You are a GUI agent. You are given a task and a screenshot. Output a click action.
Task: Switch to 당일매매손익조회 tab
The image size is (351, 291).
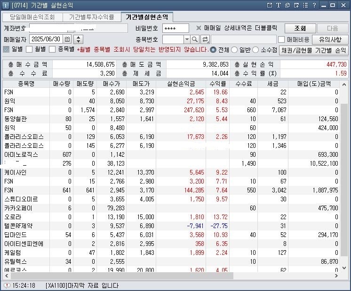point(32,17)
